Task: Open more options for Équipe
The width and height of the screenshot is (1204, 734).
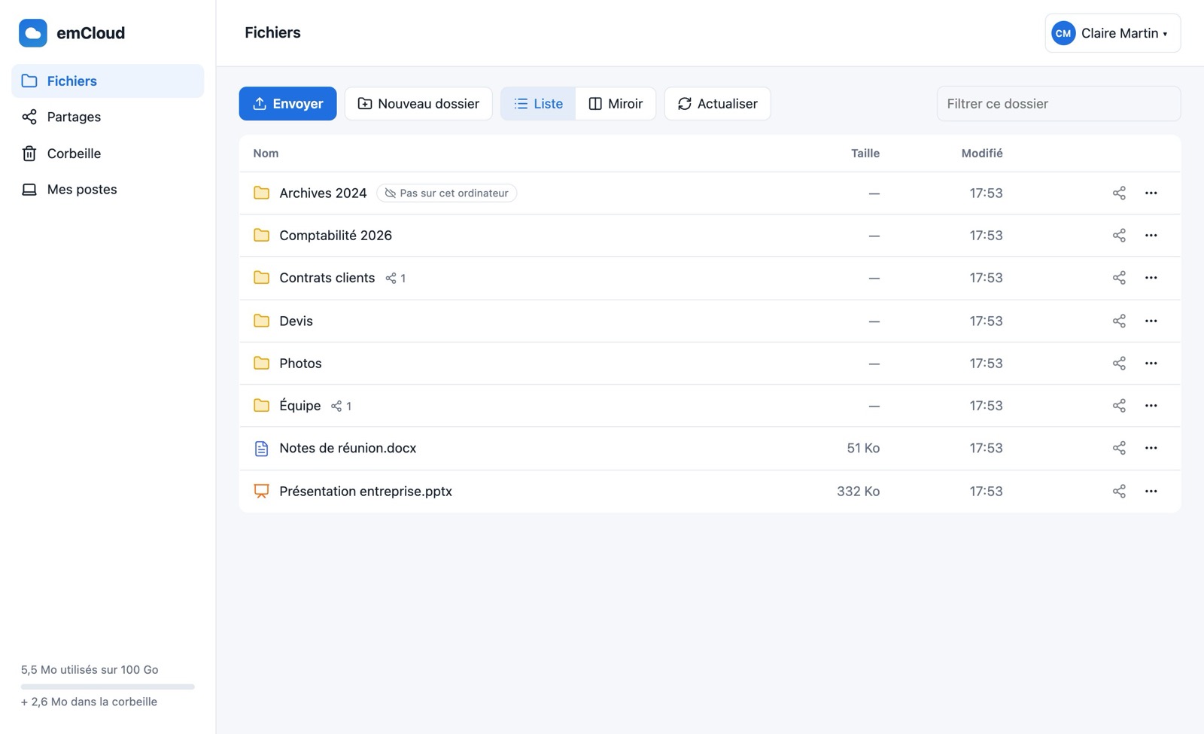Action: click(x=1151, y=405)
